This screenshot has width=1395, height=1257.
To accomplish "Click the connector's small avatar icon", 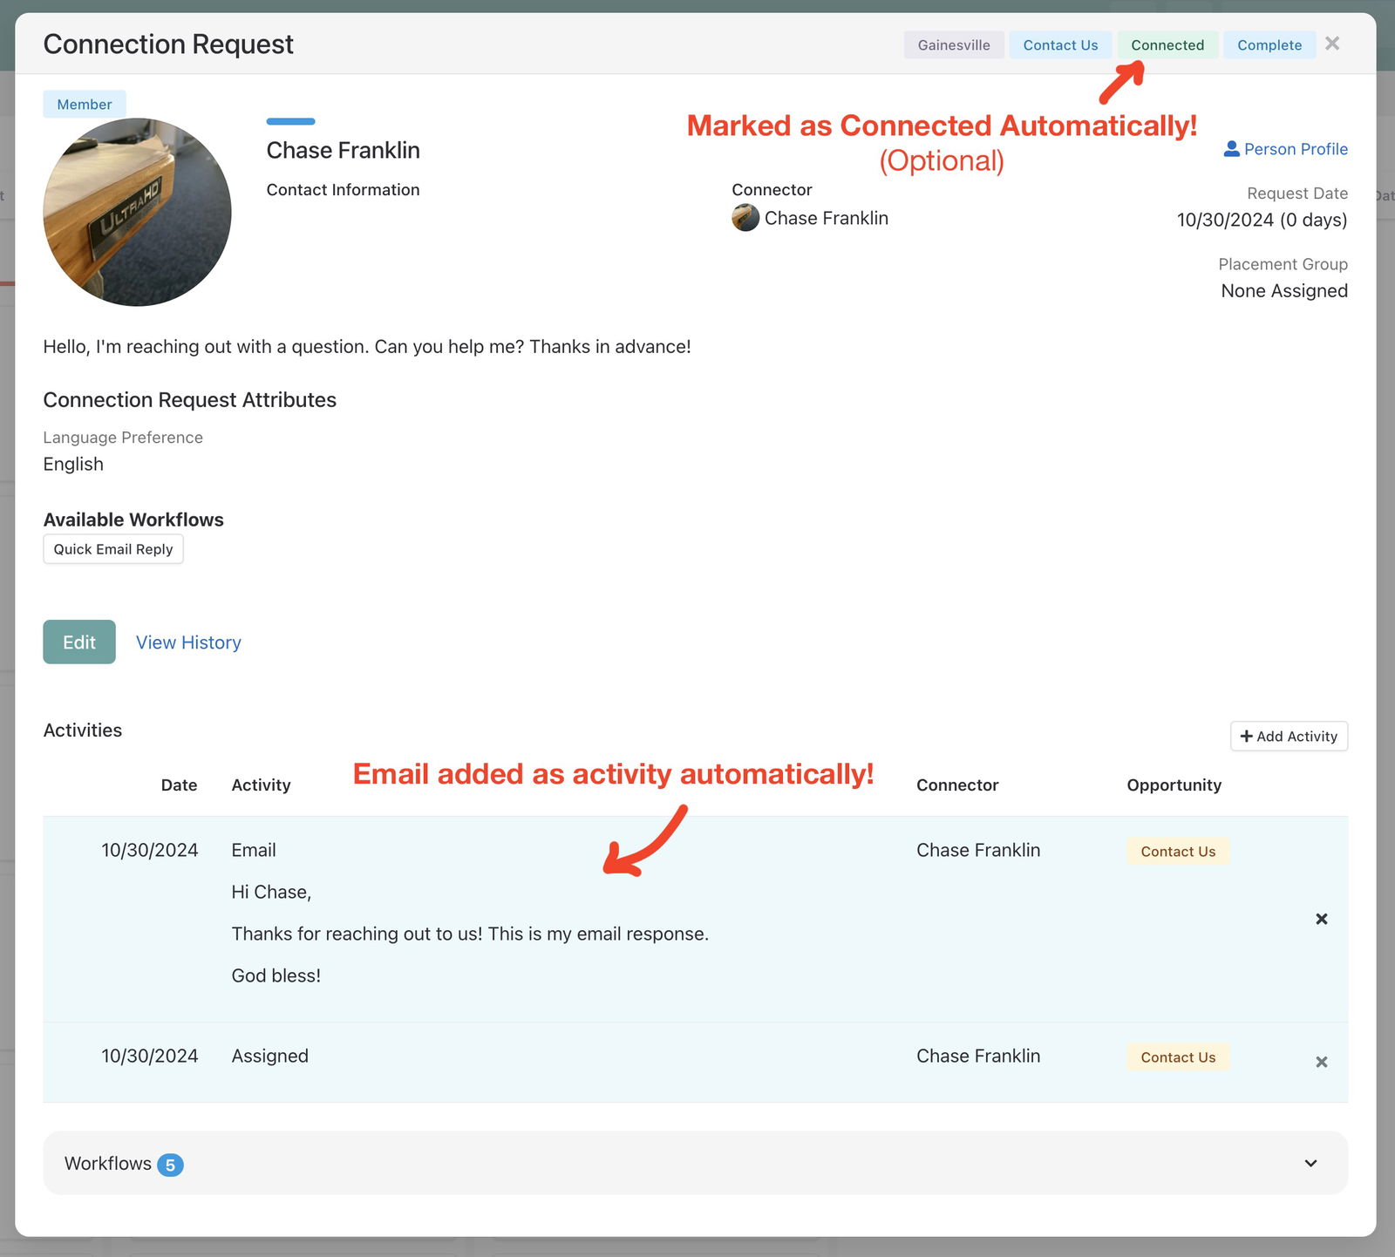I will (745, 218).
